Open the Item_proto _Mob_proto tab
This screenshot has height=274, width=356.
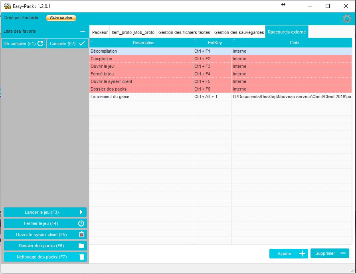pos(133,32)
